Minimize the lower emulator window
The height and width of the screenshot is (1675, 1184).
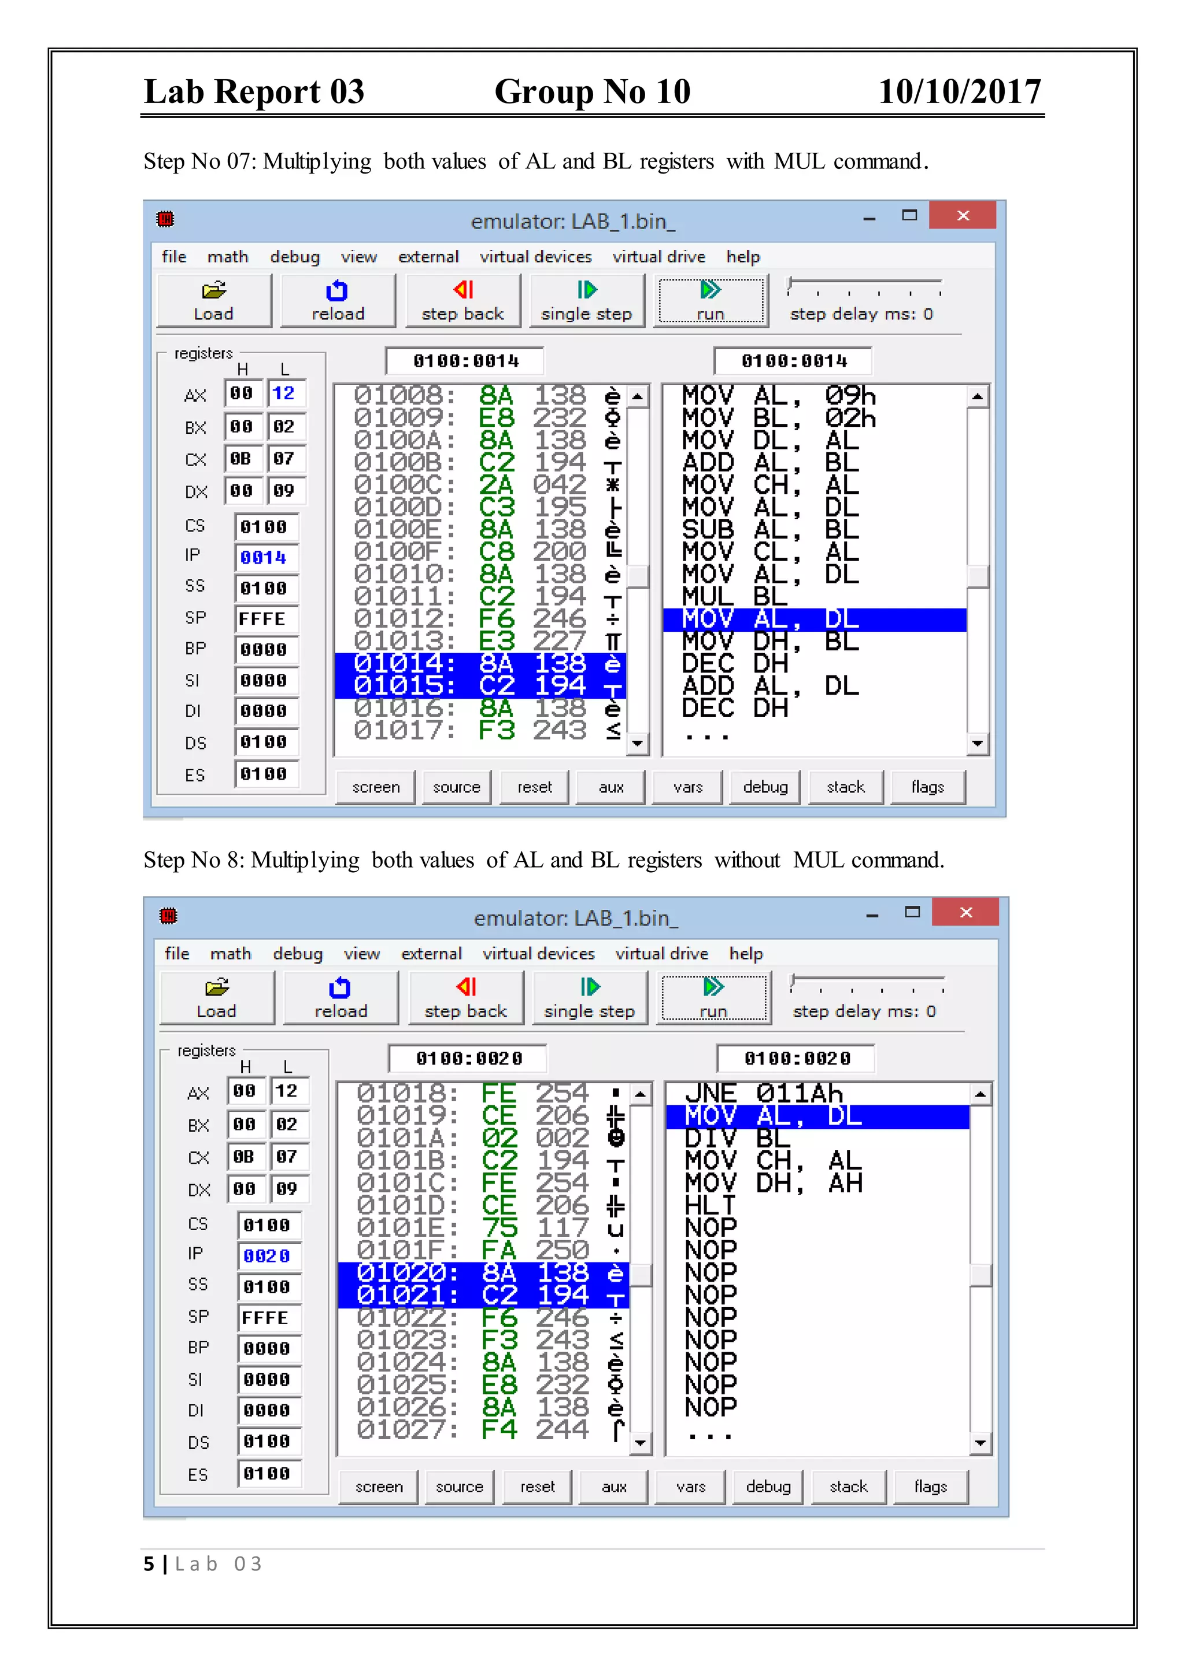pos(872,914)
